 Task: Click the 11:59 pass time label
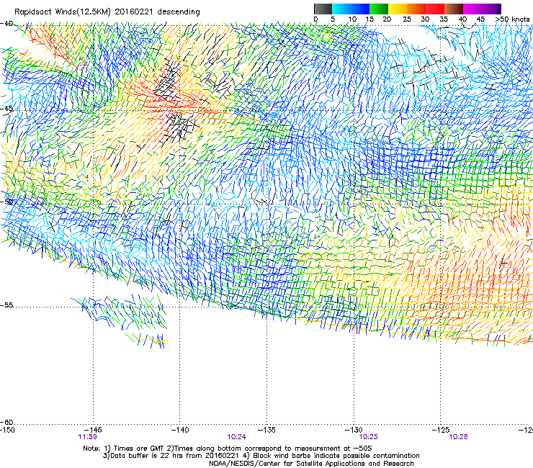coord(87,437)
